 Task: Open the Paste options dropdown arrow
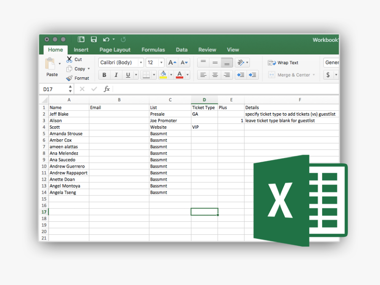(60, 64)
